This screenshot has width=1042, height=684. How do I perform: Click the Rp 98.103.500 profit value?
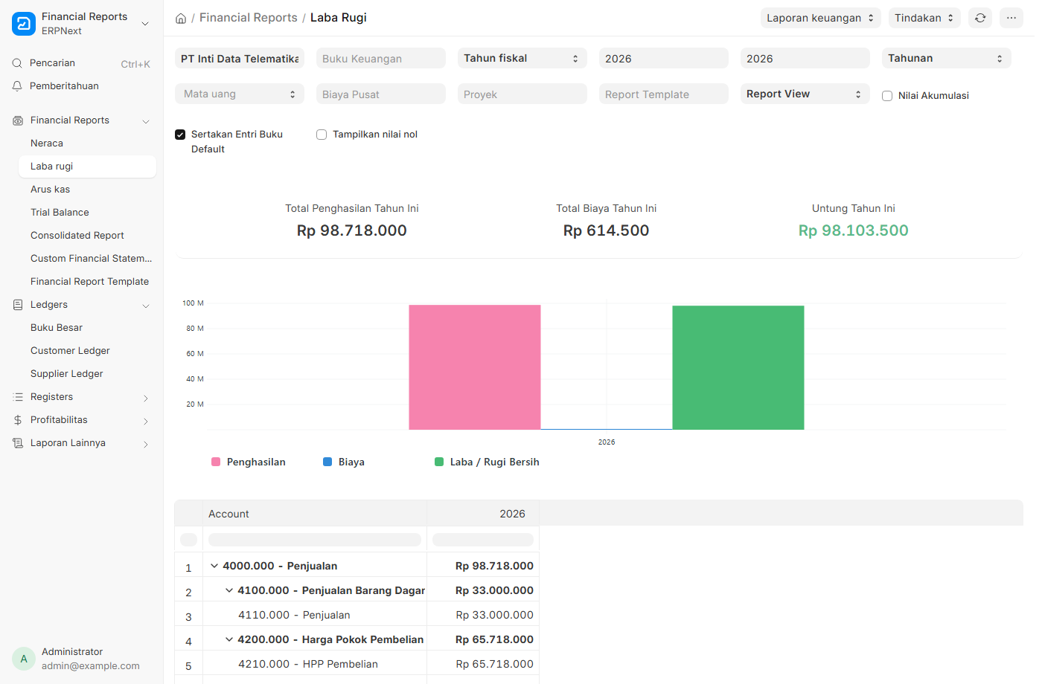click(854, 230)
